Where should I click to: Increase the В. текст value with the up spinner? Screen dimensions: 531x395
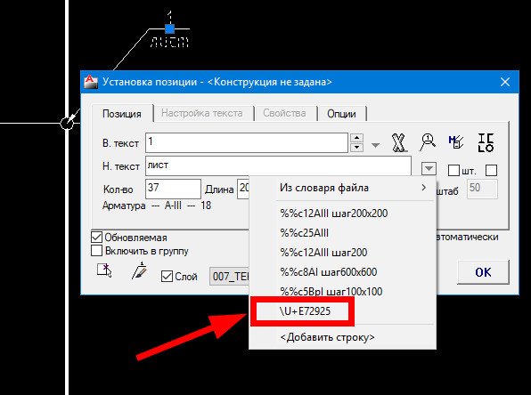point(357,138)
